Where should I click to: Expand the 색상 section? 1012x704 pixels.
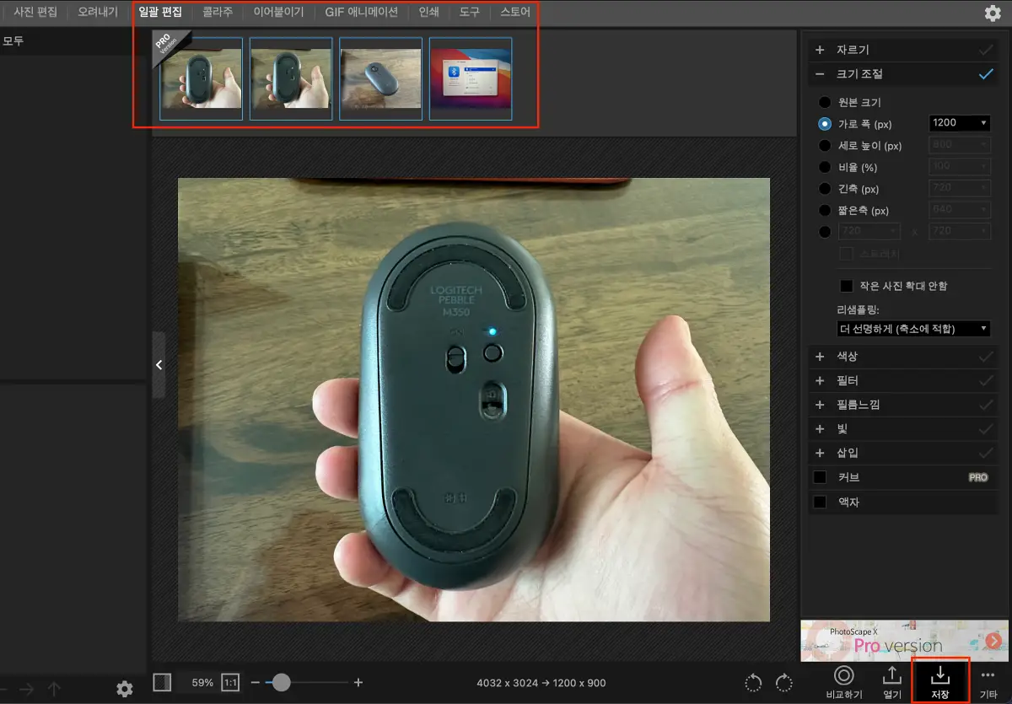[x=820, y=357]
